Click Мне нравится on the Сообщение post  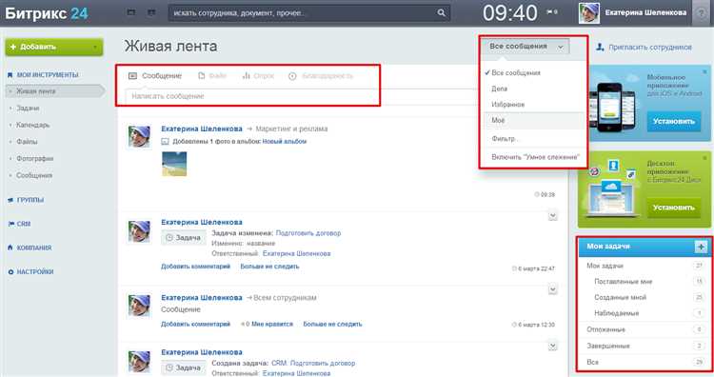pyautogui.click(x=272, y=325)
